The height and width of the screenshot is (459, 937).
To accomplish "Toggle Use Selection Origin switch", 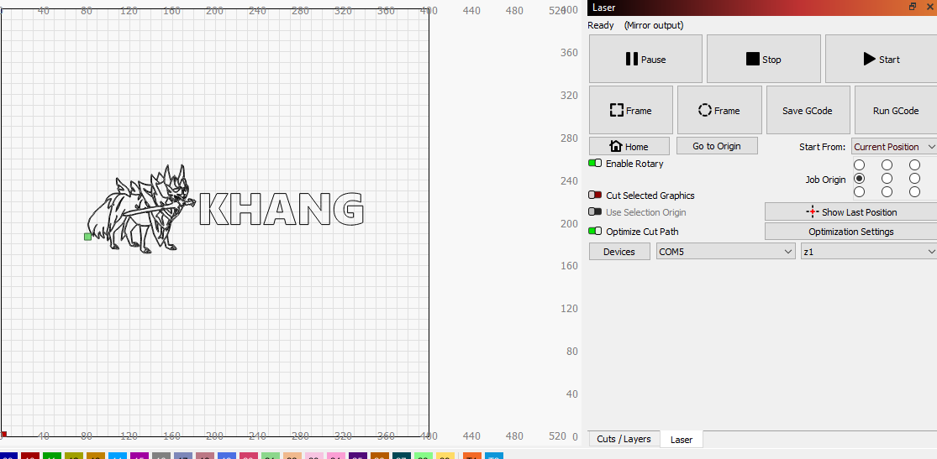I will 595,212.
